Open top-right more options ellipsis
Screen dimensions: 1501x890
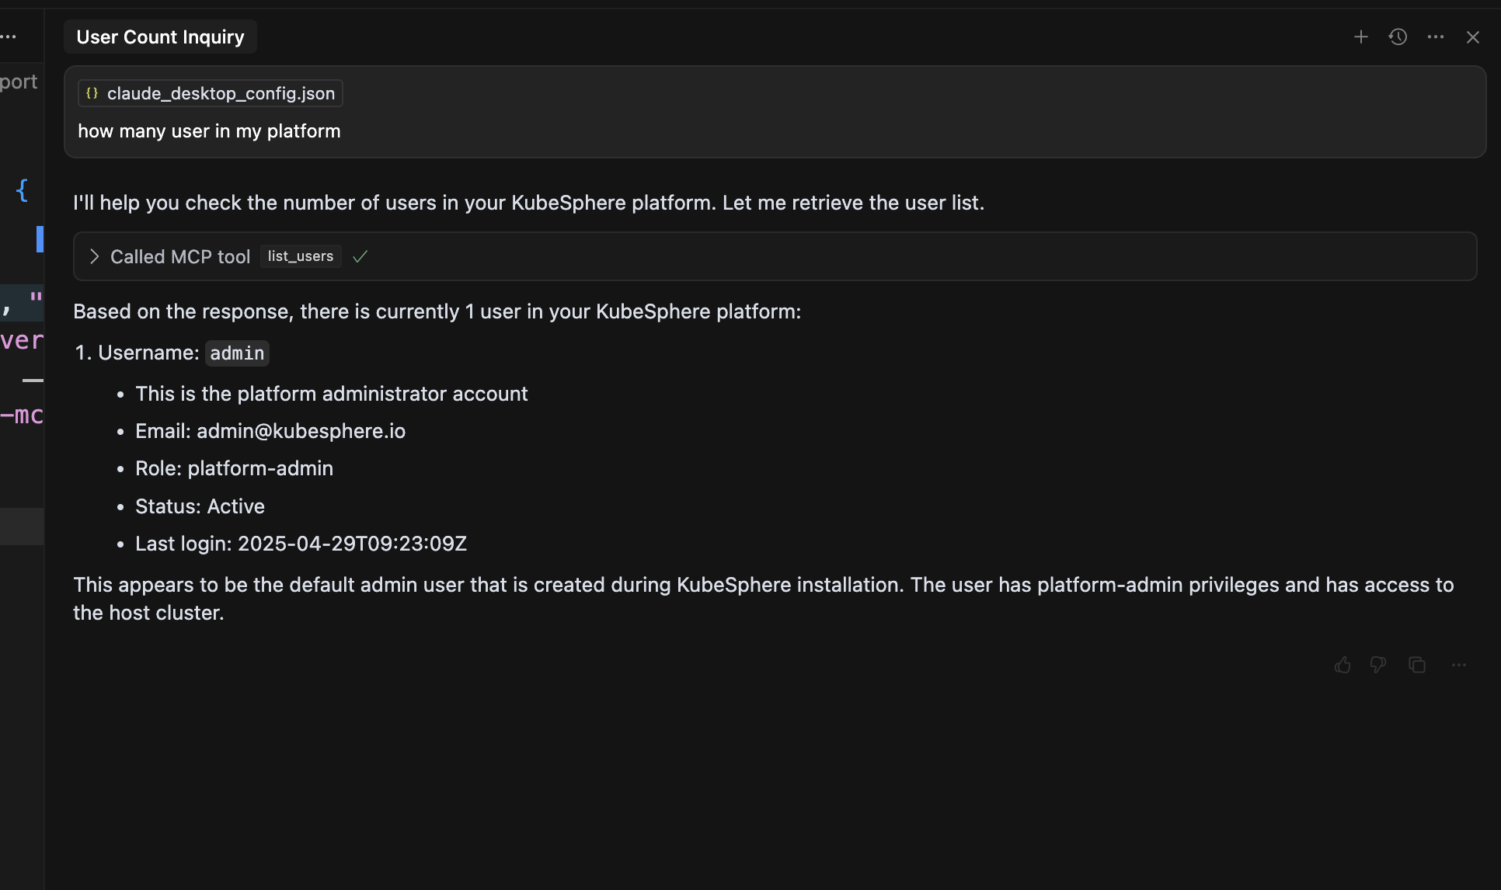[1435, 37]
